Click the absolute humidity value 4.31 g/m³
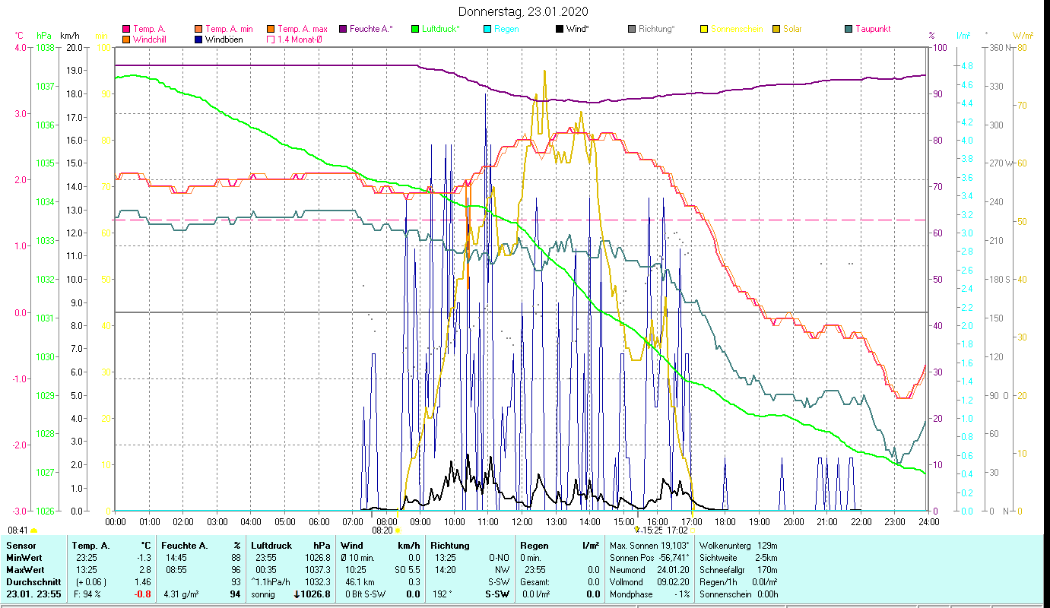The height and width of the screenshot is (608, 1050). [182, 594]
